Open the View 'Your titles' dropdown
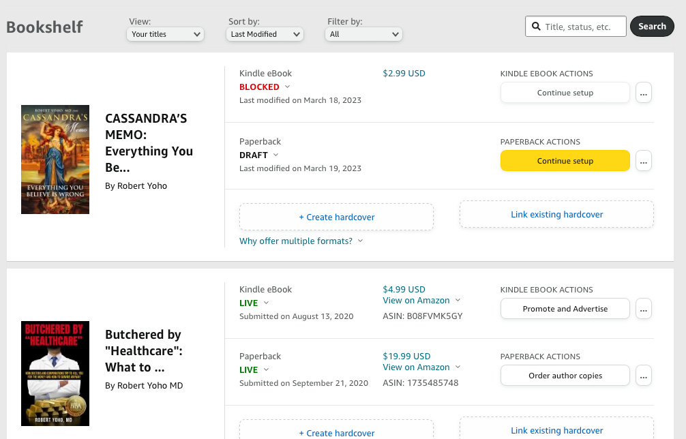686x439 pixels. pyautogui.click(x=166, y=34)
